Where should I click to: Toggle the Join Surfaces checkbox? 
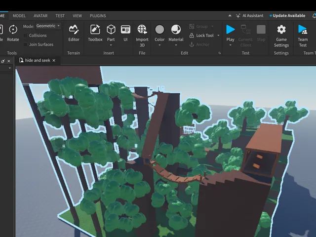[25, 44]
